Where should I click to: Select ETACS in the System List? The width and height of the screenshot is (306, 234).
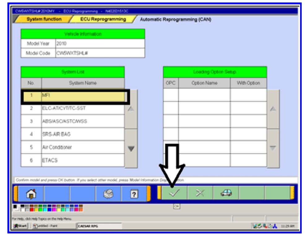pyautogui.click(x=83, y=160)
